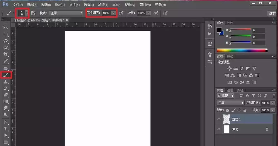278x146 pixels.
Task: Add a Brightness/Contrast adjustment
Action: click(x=229, y=69)
